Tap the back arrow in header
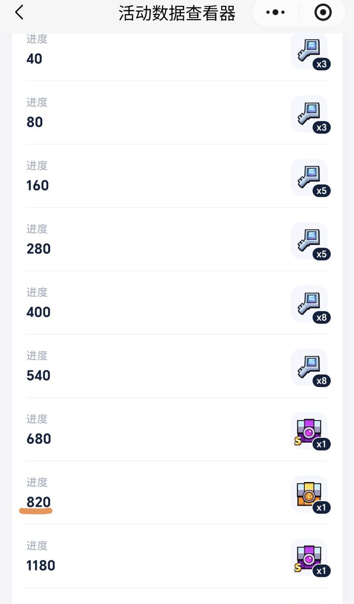Screen dimensions: 354x604 pos(19,13)
